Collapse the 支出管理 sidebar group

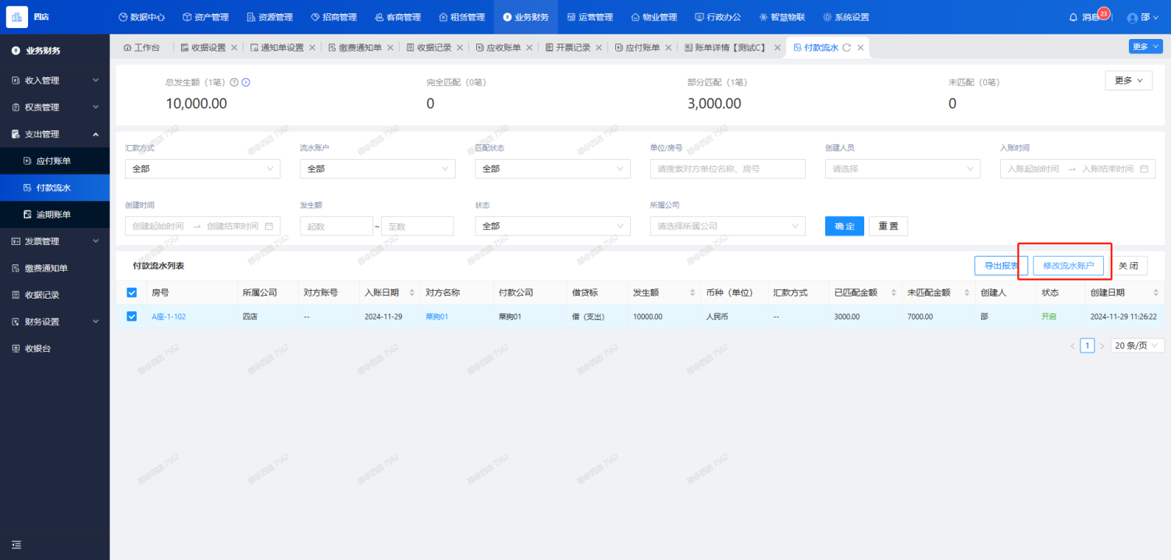pyautogui.click(x=55, y=134)
